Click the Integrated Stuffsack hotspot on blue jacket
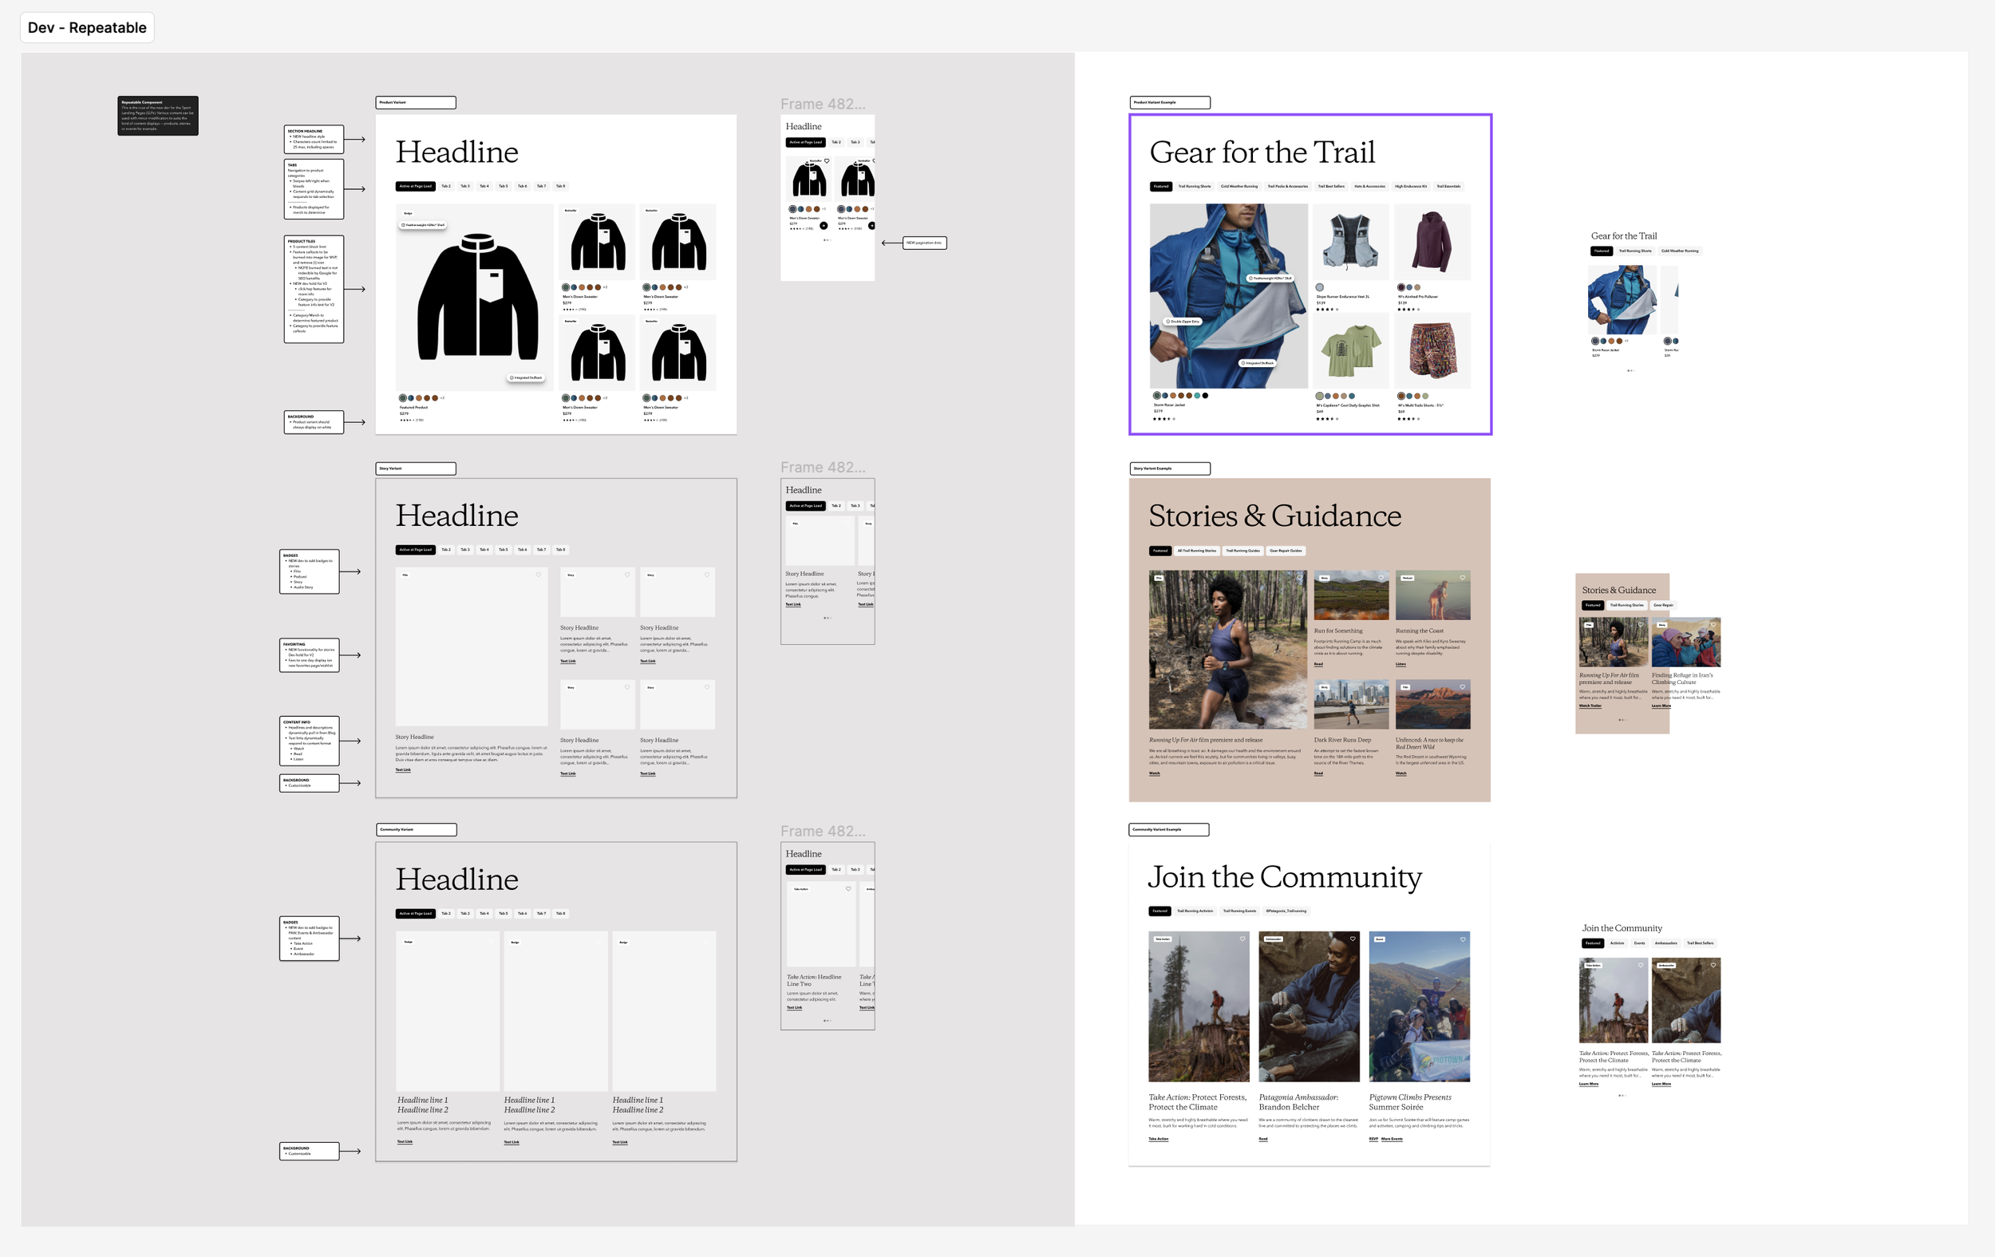The image size is (1995, 1257). [x=1257, y=363]
